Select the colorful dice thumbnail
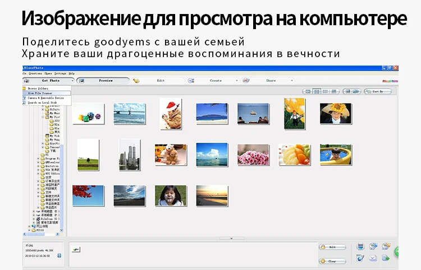 tap(88, 114)
